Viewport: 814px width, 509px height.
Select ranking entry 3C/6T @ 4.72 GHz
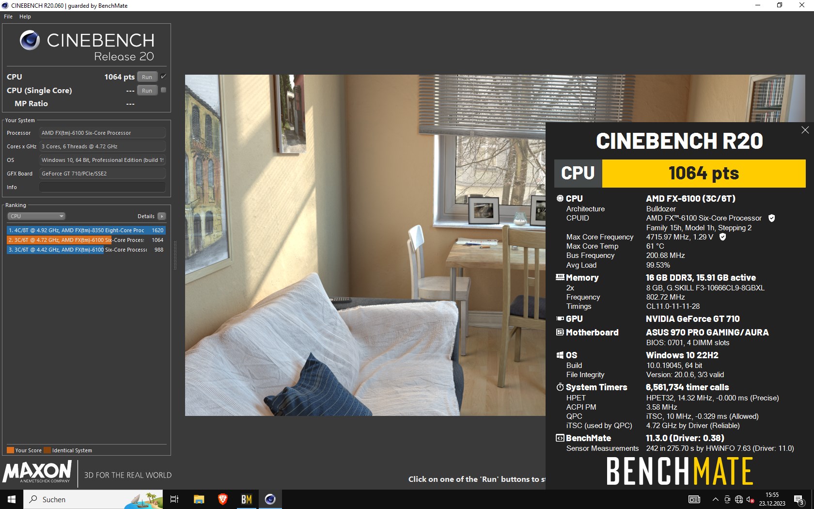(86, 240)
